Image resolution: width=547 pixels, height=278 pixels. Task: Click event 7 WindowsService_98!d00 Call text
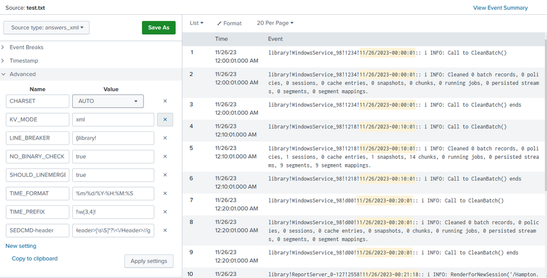coord(386,200)
